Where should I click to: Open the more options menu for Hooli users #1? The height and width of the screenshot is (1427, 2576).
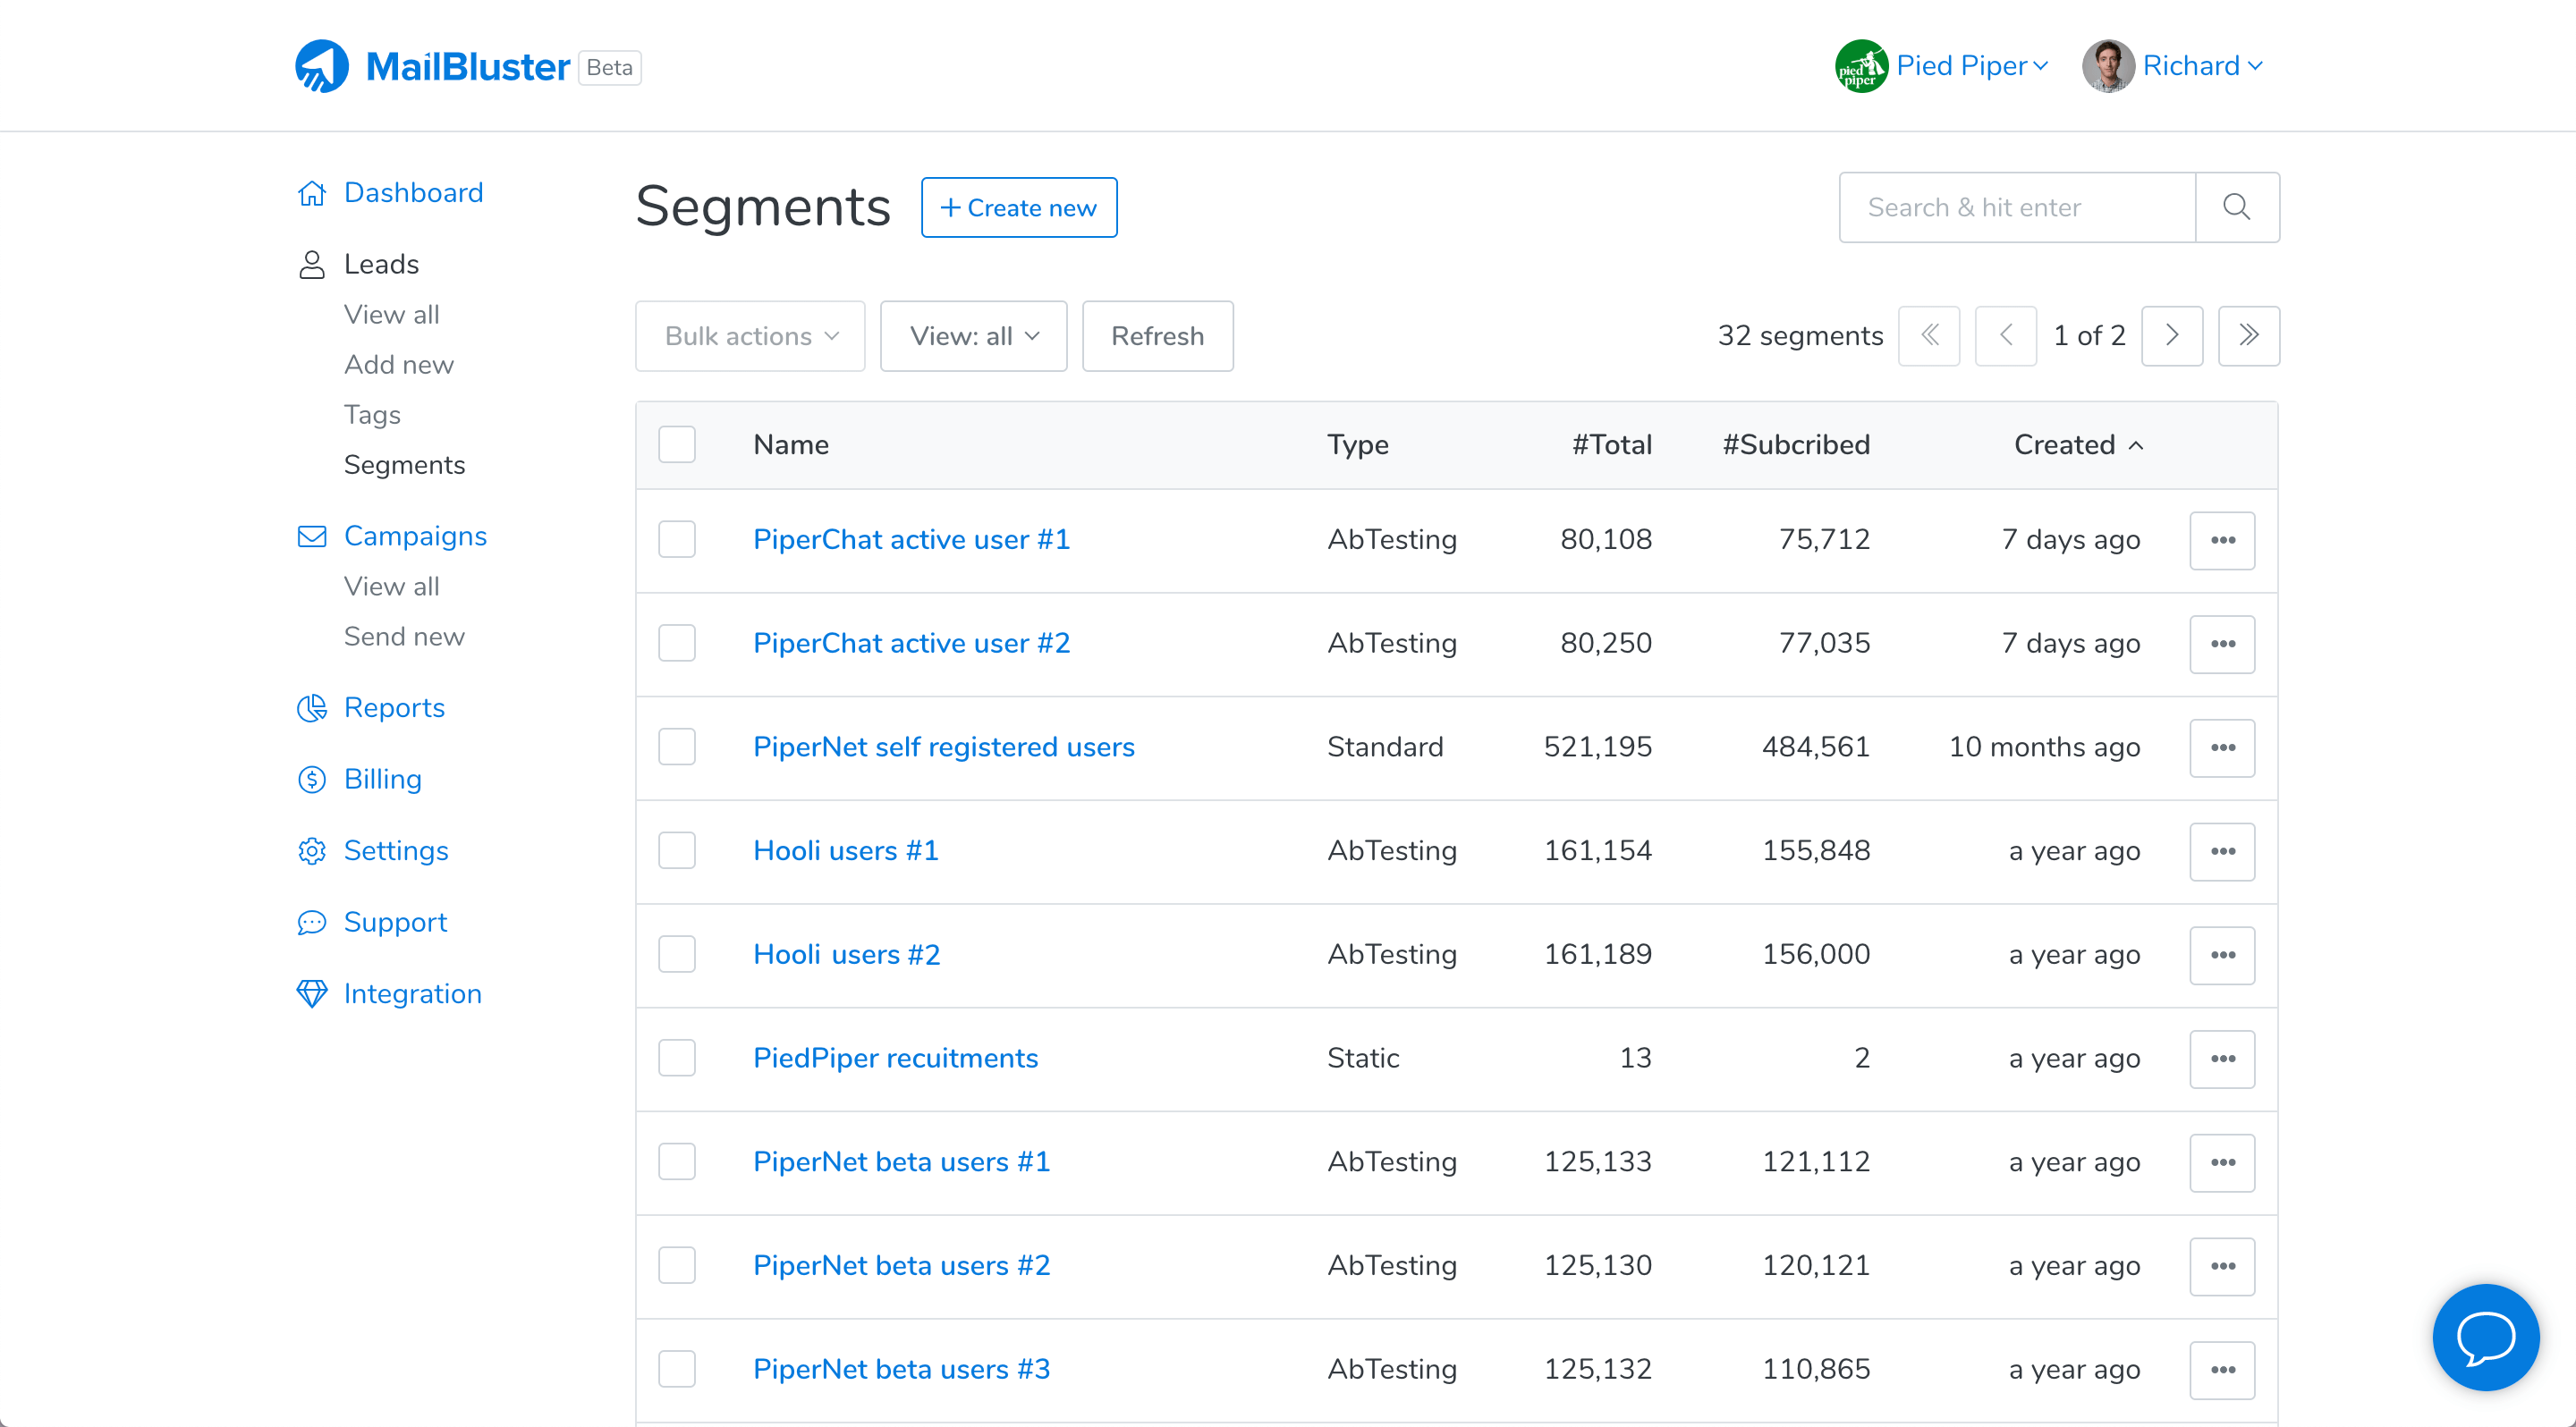(2221, 851)
